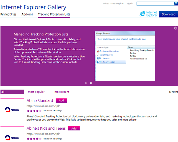
Task: Select the second carousel dot
Action: click(91, 83)
